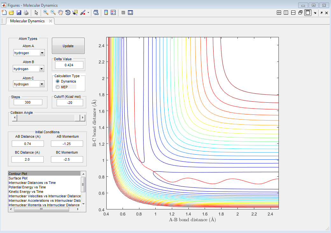This screenshot has width=331, height=233.
Task: Click the Collision Angle slider right arrow
Action: [83, 118]
